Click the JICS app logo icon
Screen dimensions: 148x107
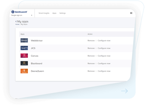click(x=24, y=48)
